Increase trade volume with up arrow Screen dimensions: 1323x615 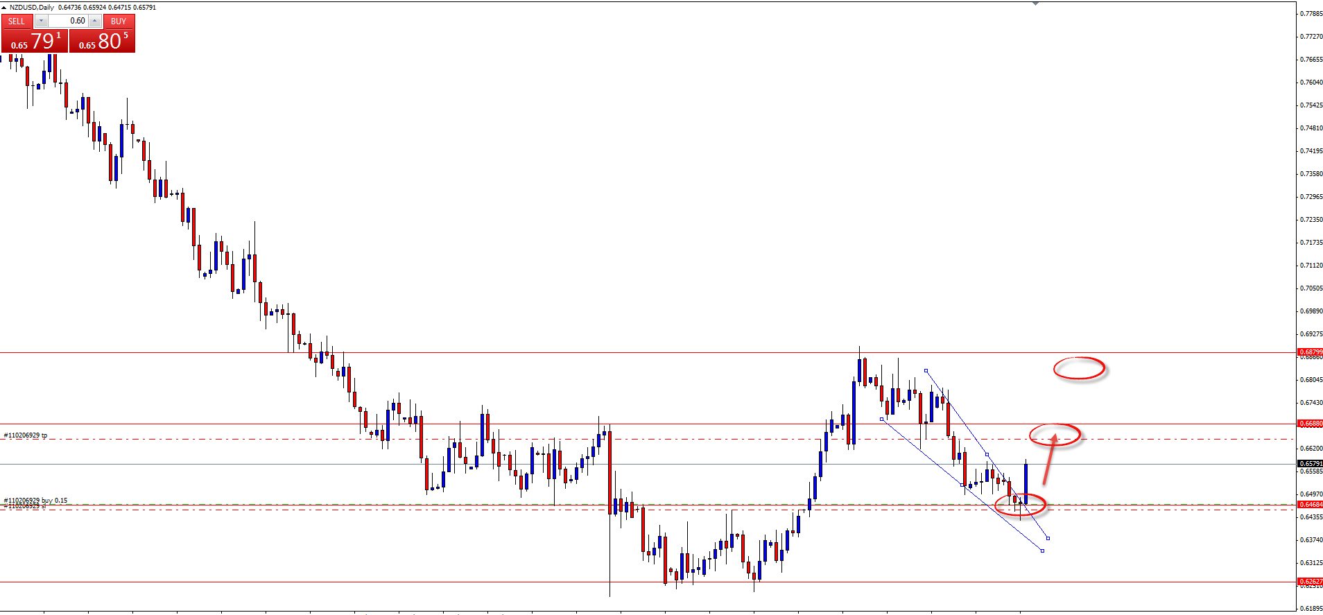click(95, 21)
